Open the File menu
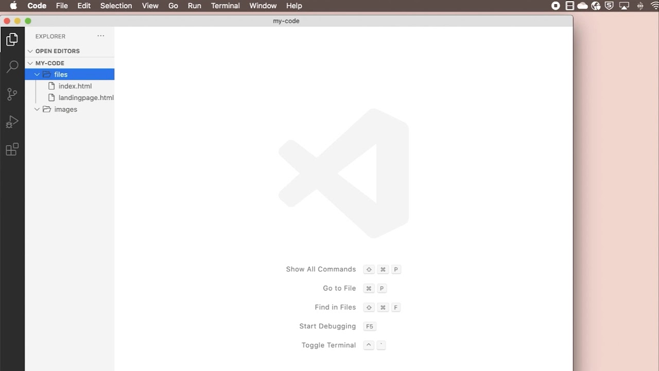 point(62,6)
